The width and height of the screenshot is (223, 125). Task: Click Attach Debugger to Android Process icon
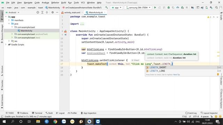[x=182, y=8]
